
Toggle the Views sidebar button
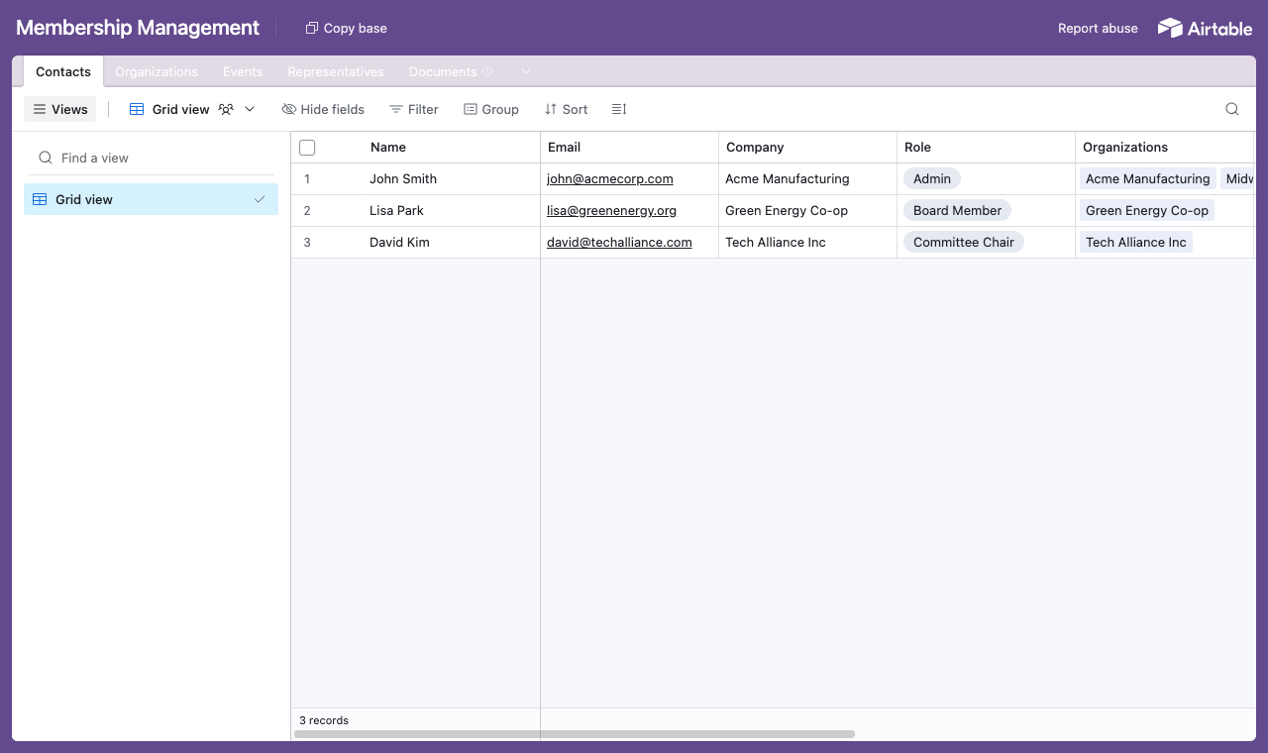pyautogui.click(x=60, y=109)
